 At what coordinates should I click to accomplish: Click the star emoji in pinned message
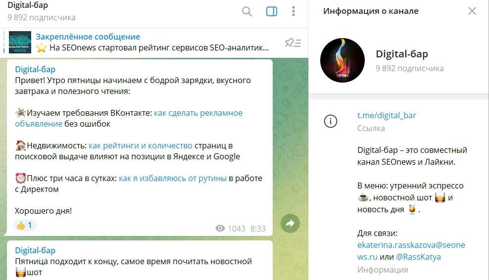click(x=42, y=47)
